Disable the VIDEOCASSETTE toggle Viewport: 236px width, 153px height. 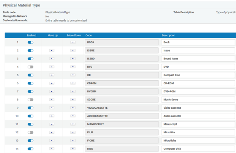30,108
